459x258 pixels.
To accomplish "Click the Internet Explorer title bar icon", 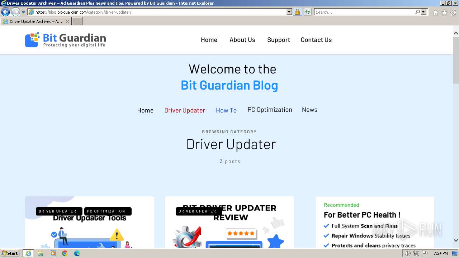I will 4,3.
